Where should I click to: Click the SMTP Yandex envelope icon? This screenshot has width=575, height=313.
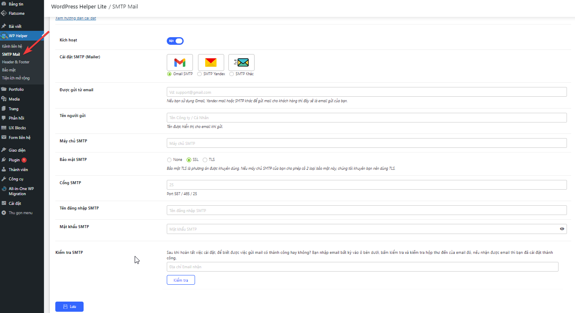(x=211, y=63)
